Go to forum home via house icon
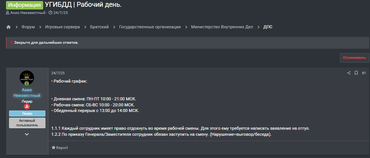 point(8,27)
